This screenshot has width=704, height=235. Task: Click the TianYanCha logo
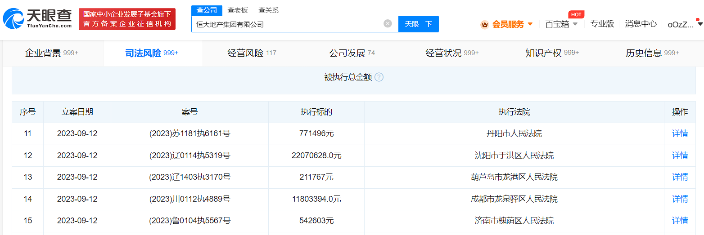click(37, 19)
